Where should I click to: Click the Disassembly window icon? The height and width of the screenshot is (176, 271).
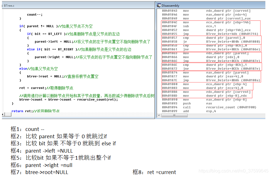159,6
